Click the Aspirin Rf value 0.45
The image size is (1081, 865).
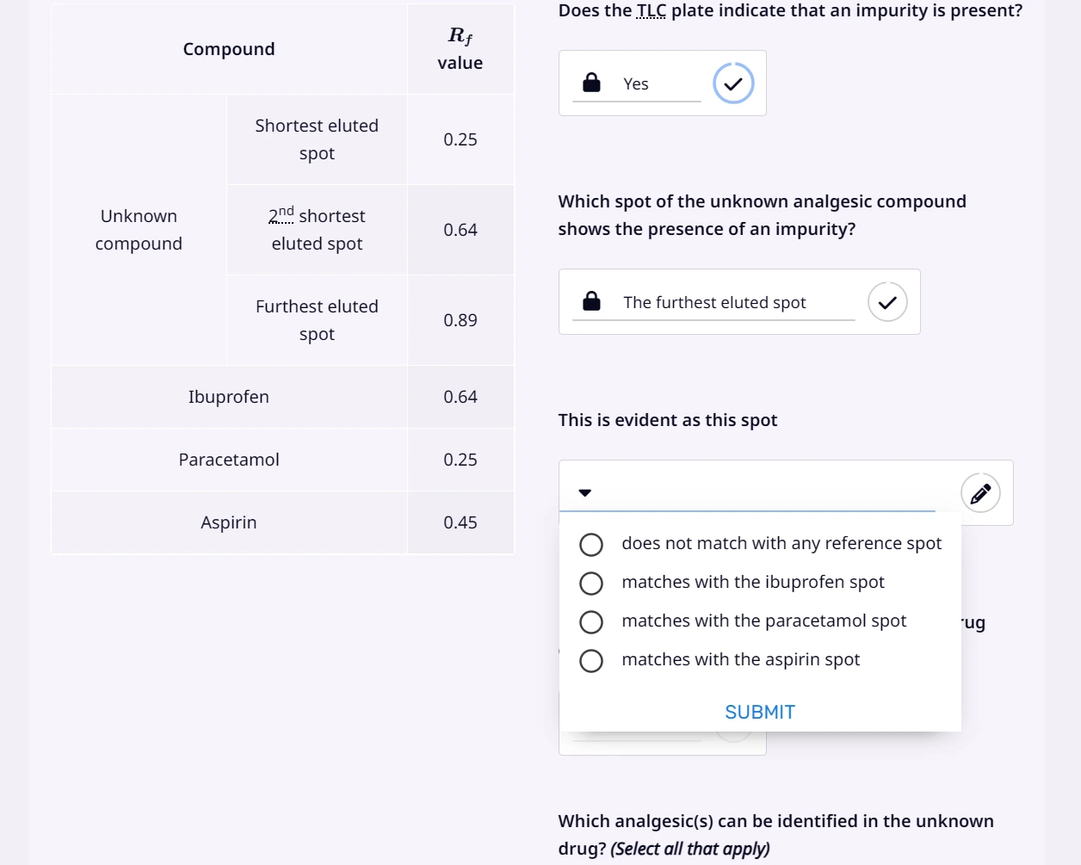point(460,522)
